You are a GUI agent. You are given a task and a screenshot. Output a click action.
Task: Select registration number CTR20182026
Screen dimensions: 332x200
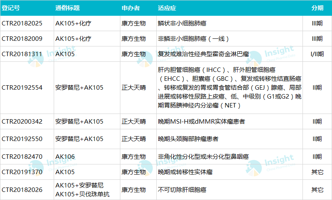(22, 189)
